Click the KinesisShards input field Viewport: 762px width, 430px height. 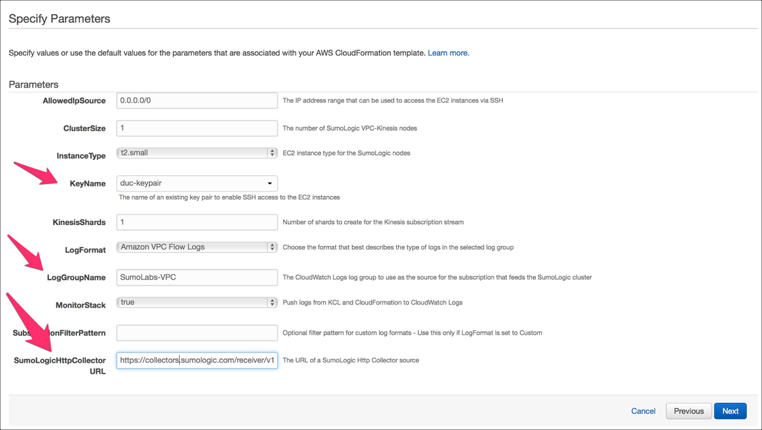197,222
